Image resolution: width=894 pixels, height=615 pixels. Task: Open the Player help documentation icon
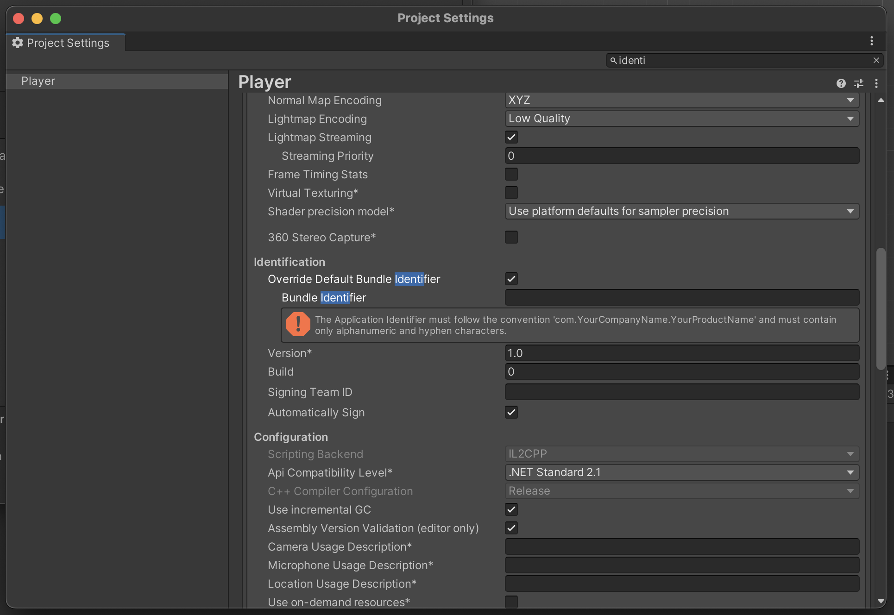[841, 83]
